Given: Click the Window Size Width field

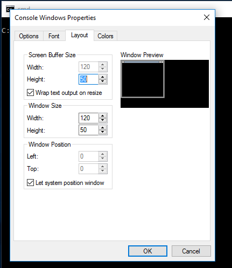Looking at the screenshot, I should (89, 118).
